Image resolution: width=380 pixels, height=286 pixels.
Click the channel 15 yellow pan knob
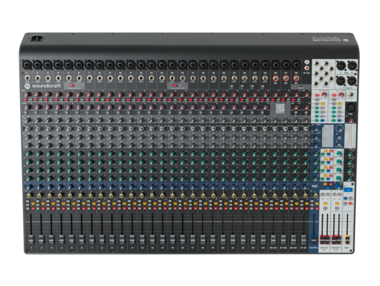pyautogui.click(x=173, y=195)
